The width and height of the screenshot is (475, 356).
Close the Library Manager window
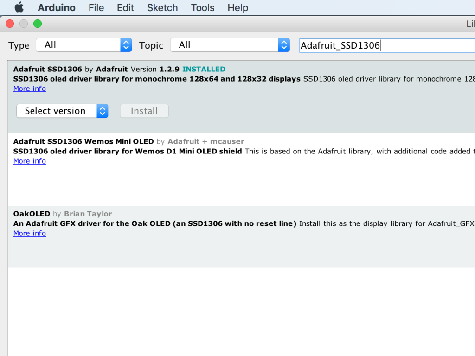coord(10,24)
